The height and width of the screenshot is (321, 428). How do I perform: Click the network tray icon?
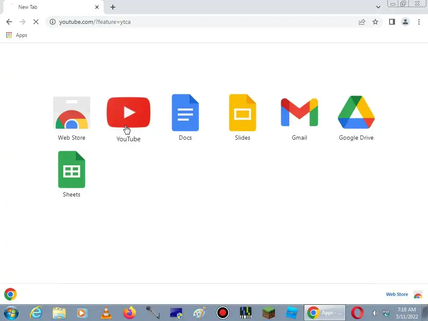click(x=386, y=313)
